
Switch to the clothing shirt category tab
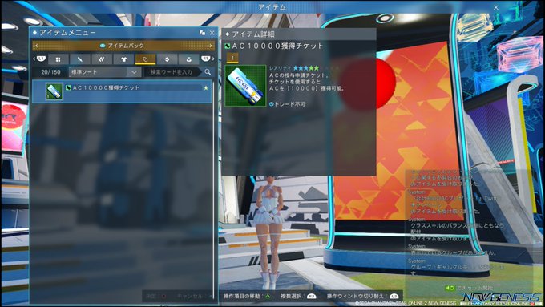[123, 59]
